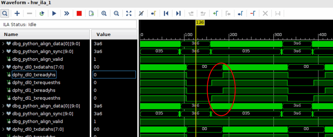Zoom out on the waveform
The image size is (333, 137).
point(116,14)
